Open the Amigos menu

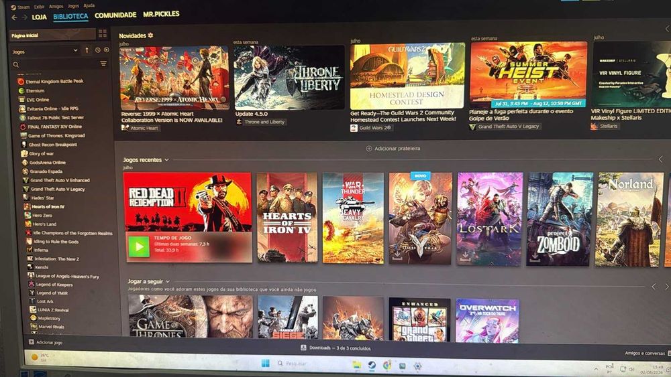pos(56,7)
